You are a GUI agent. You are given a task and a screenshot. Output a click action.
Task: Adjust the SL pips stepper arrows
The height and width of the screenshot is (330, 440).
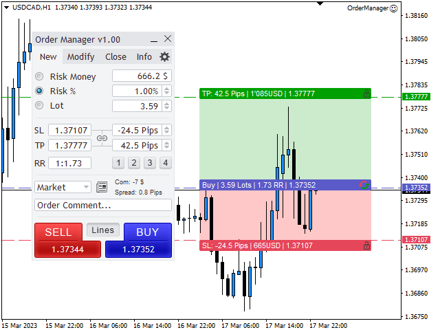[166, 130]
